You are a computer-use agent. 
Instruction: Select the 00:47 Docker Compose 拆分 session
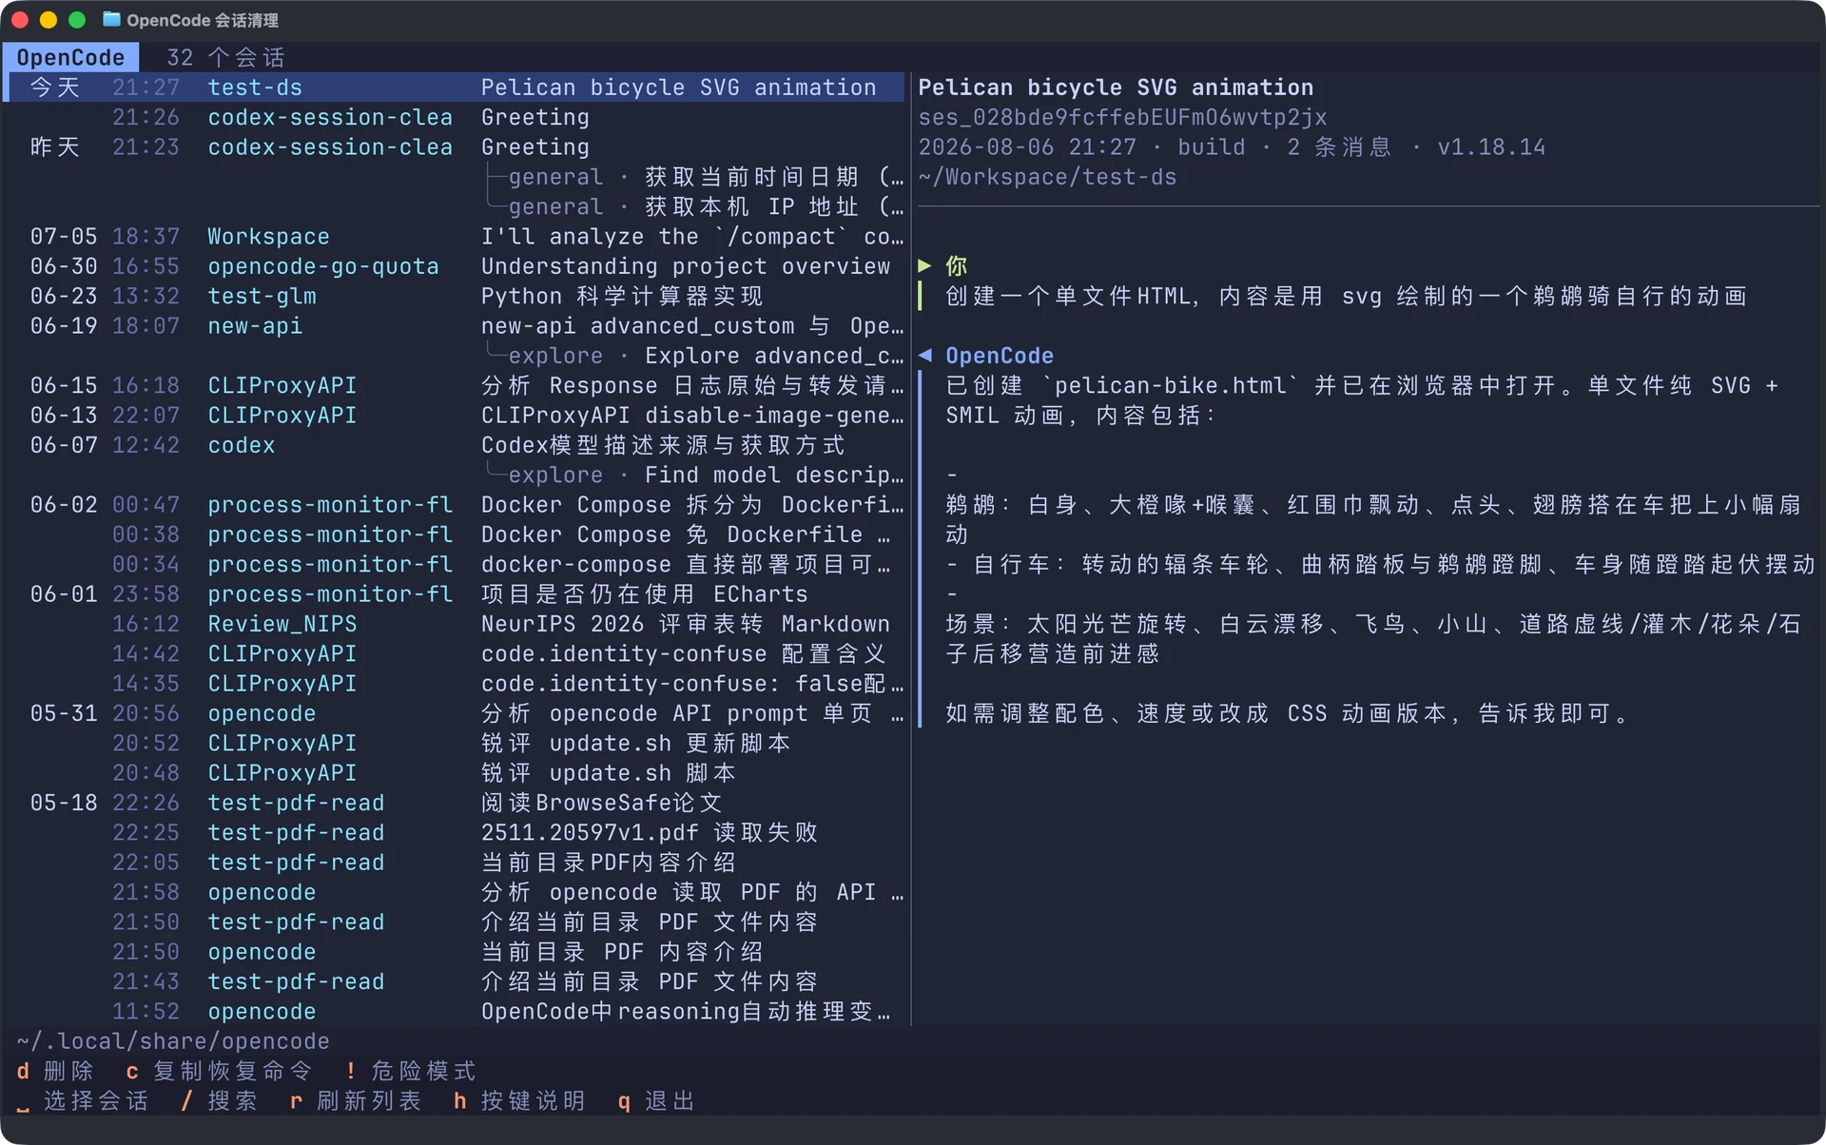456,505
